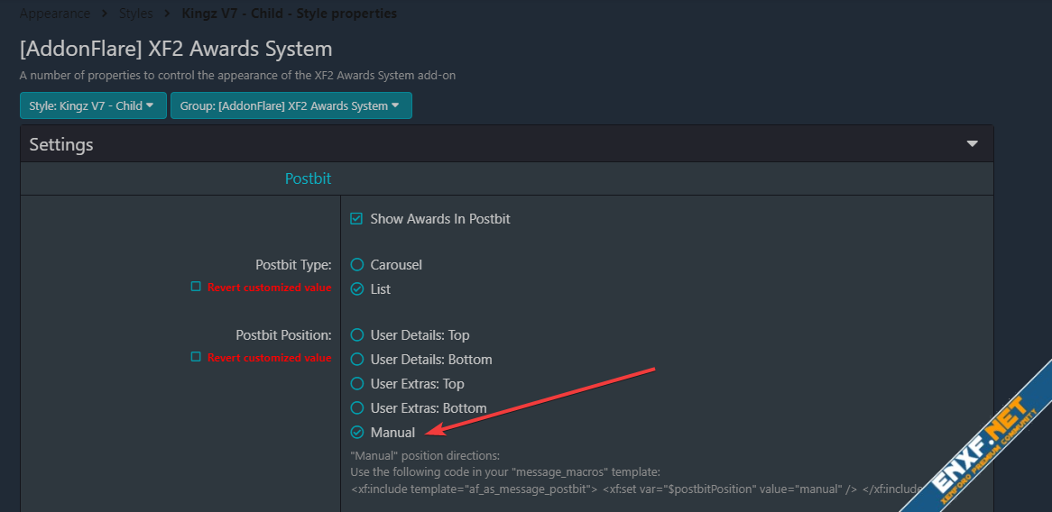Choose User Details: Top position
This screenshot has width=1052, height=512.
(x=357, y=335)
